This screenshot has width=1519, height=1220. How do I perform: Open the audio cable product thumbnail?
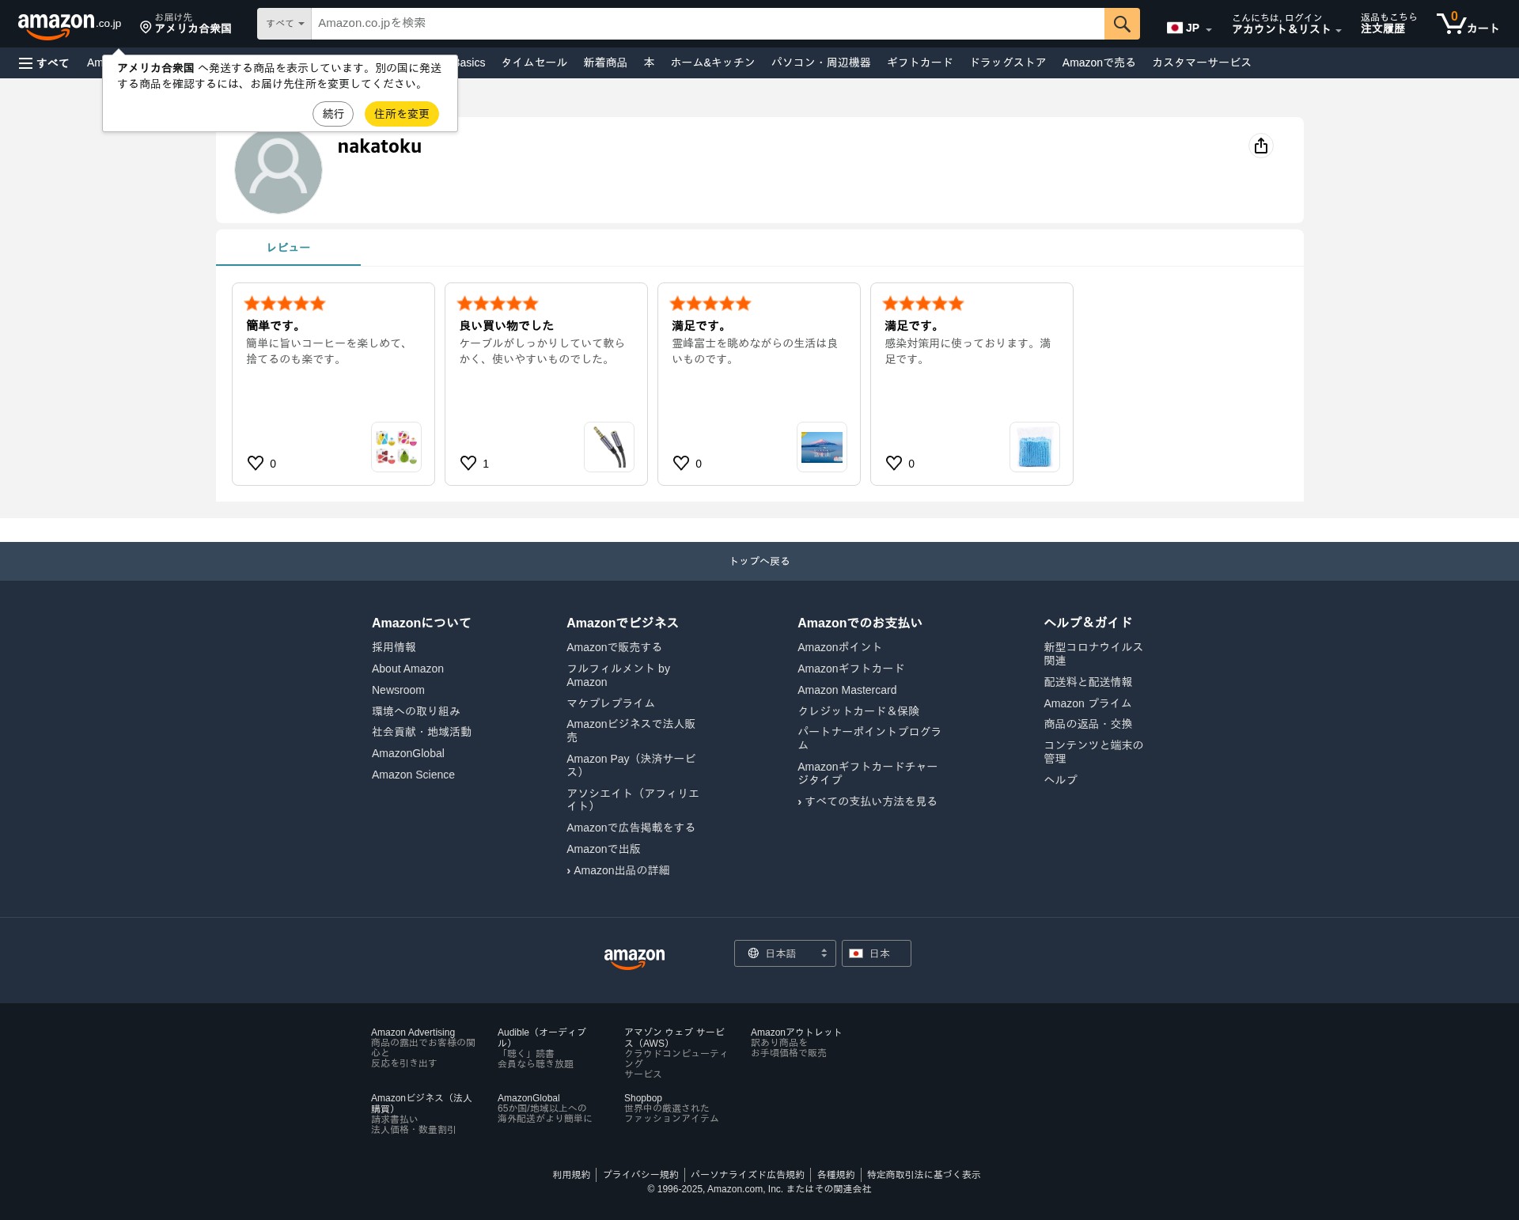coord(609,447)
